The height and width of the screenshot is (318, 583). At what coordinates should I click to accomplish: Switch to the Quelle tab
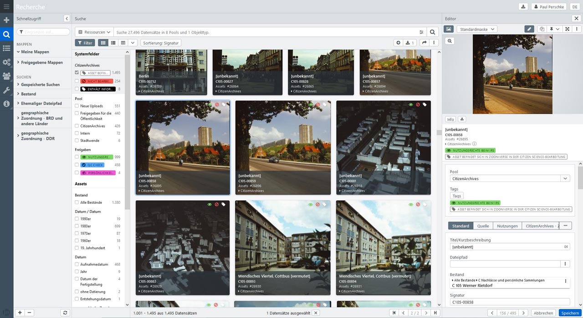483,226
